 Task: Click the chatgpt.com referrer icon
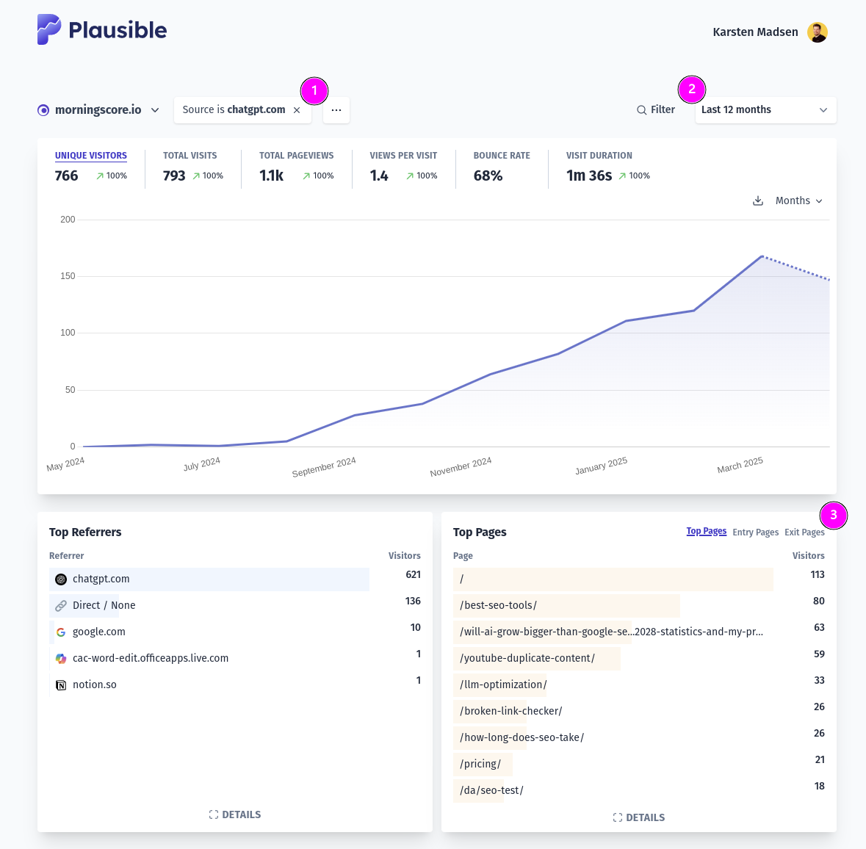click(61, 579)
